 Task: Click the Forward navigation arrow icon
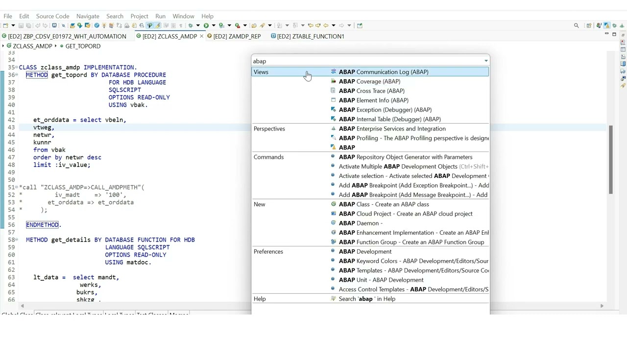click(x=342, y=25)
